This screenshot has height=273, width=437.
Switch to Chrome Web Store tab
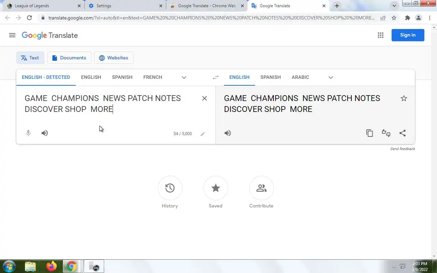pyautogui.click(x=207, y=6)
